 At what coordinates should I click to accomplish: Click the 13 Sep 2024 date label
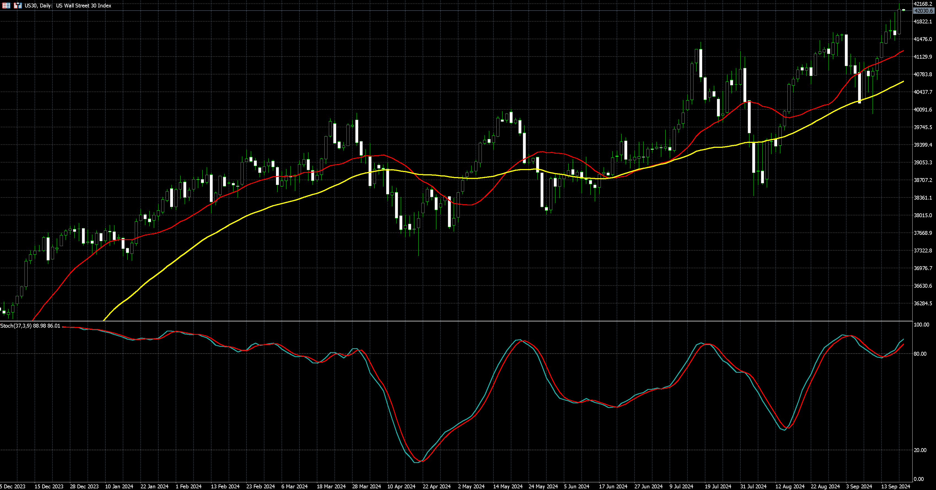click(x=896, y=486)
